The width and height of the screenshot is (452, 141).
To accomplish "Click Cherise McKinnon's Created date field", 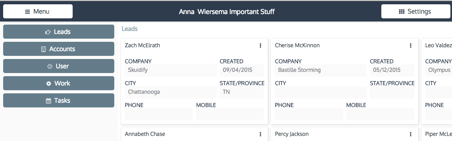I will [x=392, y=70].
